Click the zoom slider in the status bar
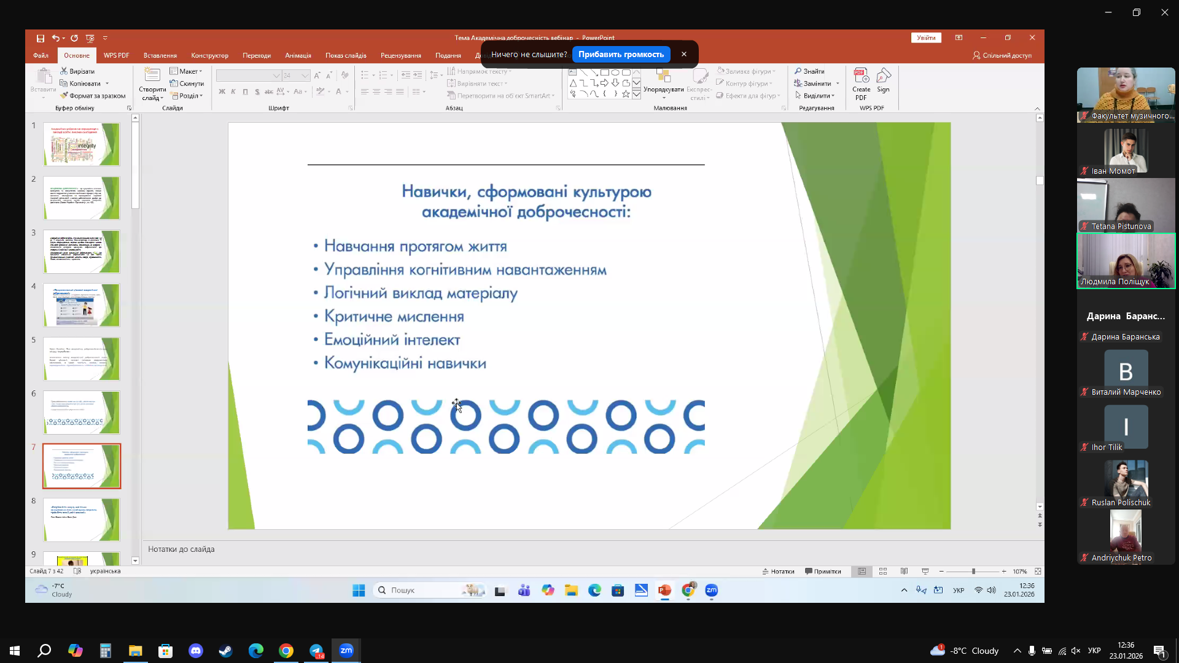 coord(973,572)
